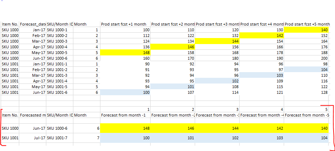
Task: Select the cell with value 136
Action: (x=125, y=47)
